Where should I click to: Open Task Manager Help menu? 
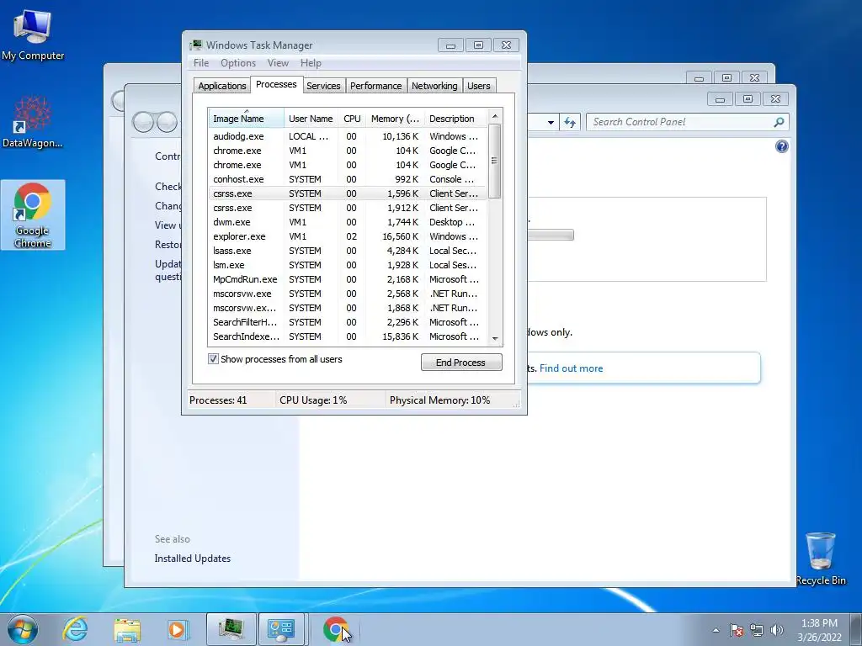(x=311, y=63)
